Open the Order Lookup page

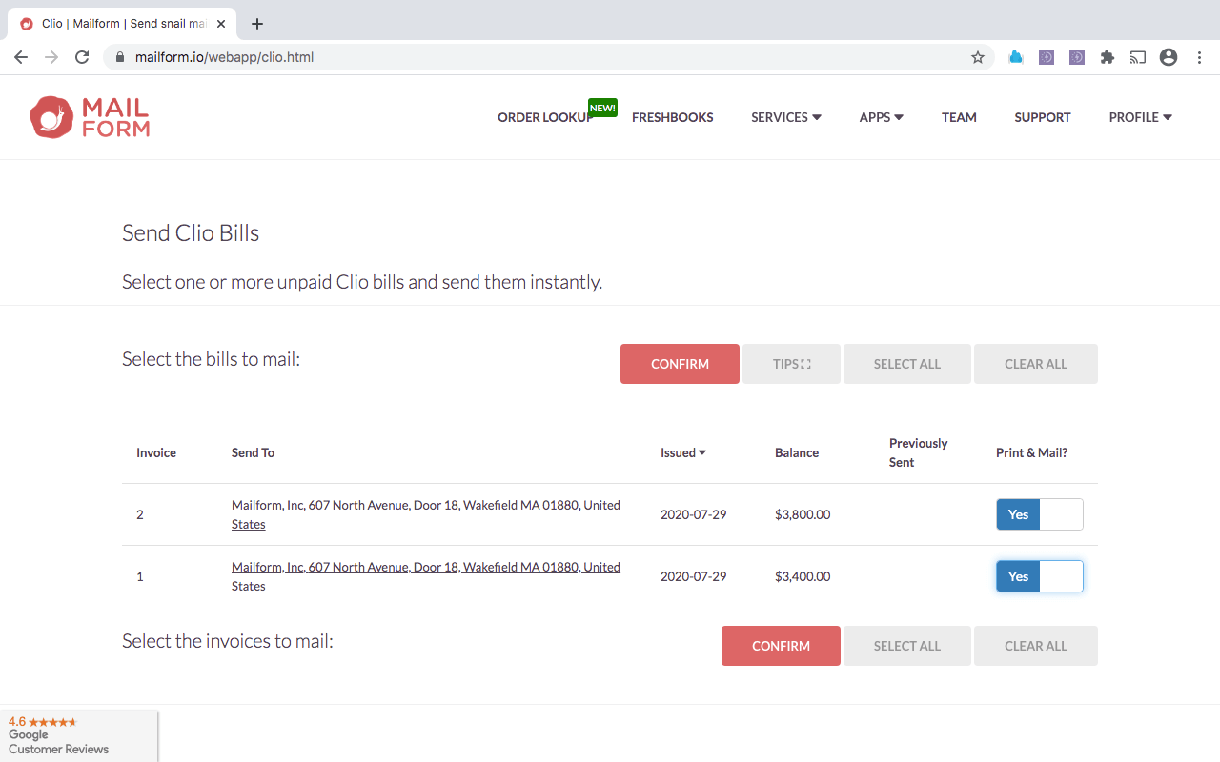pos(545,117)
